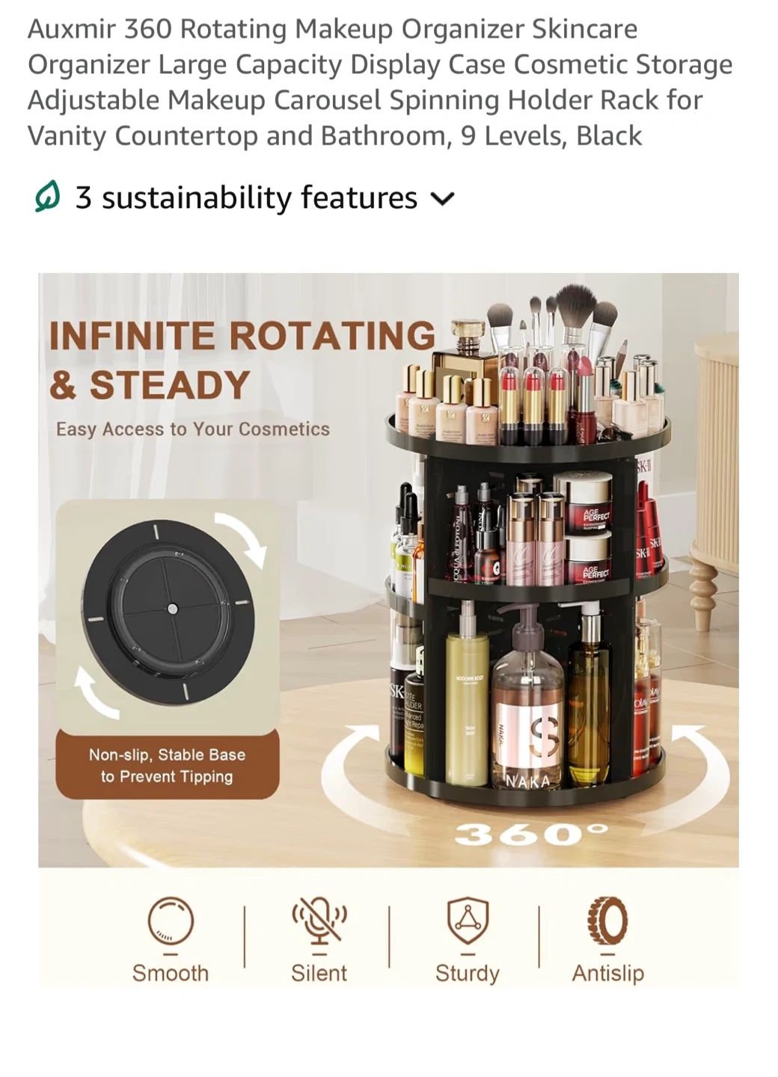Click the Sturdy shield icon
Screen dimensions: 778x1077
[x=468, y=921]
